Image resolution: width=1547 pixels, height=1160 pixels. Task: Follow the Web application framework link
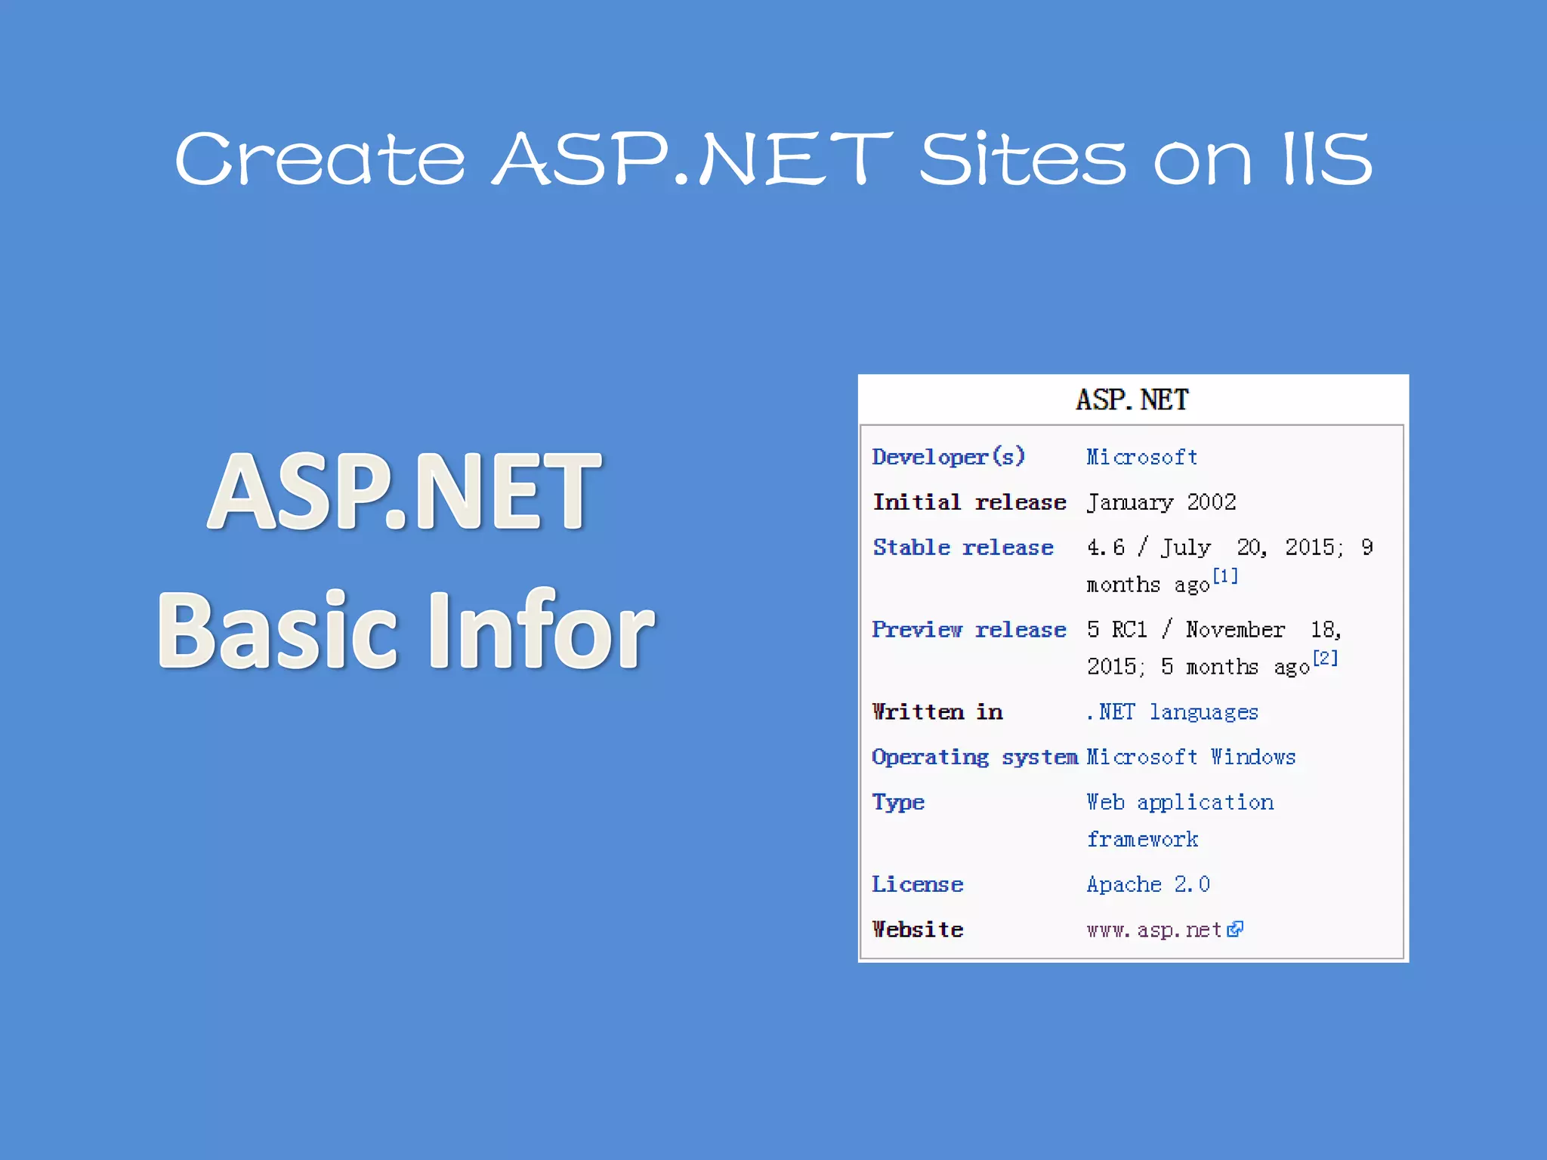tap(1180, 820)
